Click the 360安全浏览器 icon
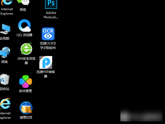Screen dimensions: 165x124 point(26,49)
